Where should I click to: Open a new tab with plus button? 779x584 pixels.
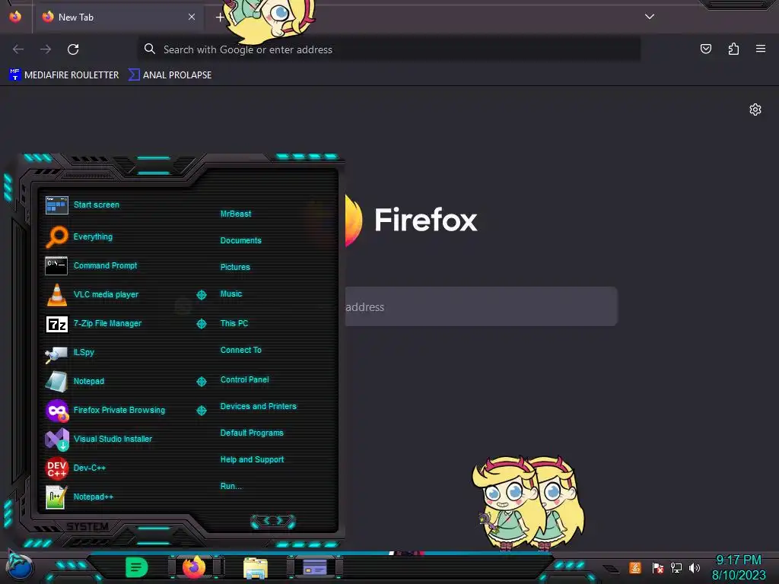pos(220,17)
